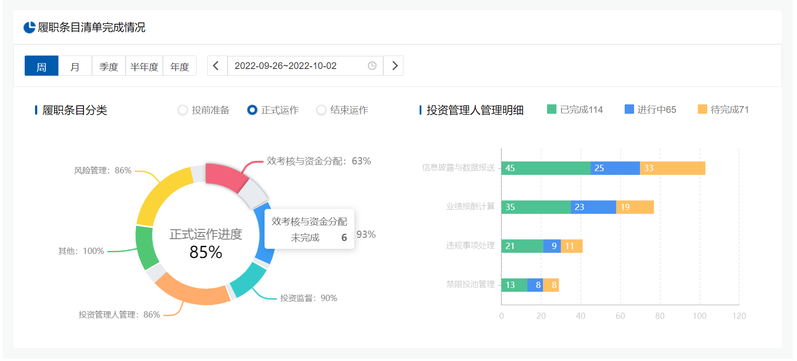The height and width of the screenshot is (361, 797).
Task: Click the green bar with 13 for 禁限投池管理
Action: [x=514, y=285]
